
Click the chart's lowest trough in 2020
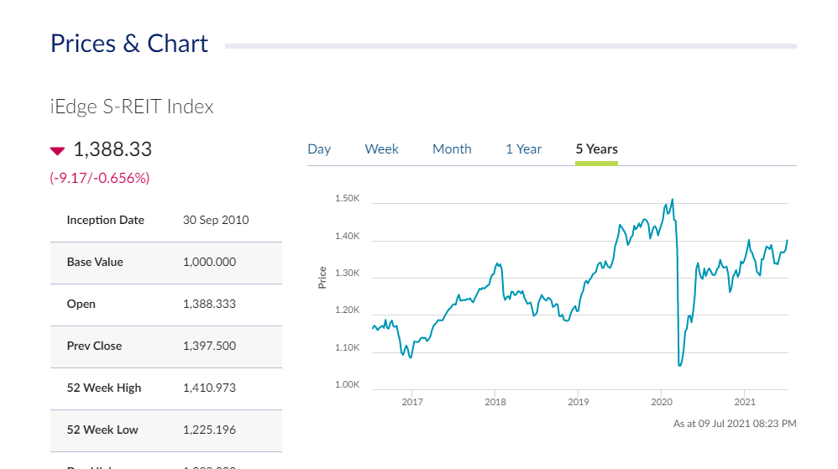click(x=680, y=365)
